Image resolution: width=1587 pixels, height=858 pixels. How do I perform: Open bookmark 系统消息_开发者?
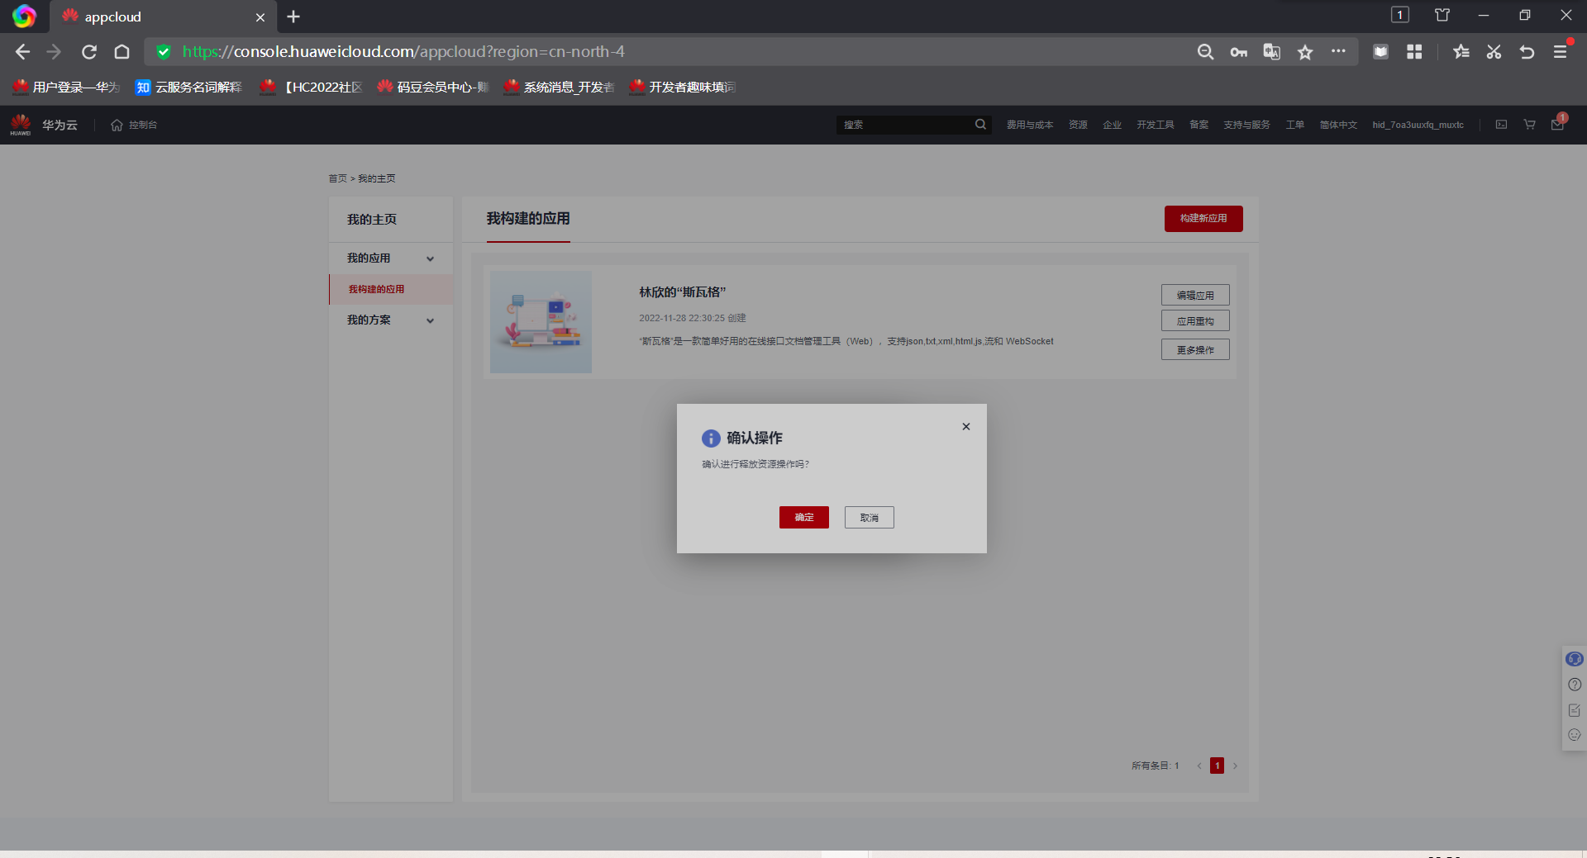pos(559,87)
